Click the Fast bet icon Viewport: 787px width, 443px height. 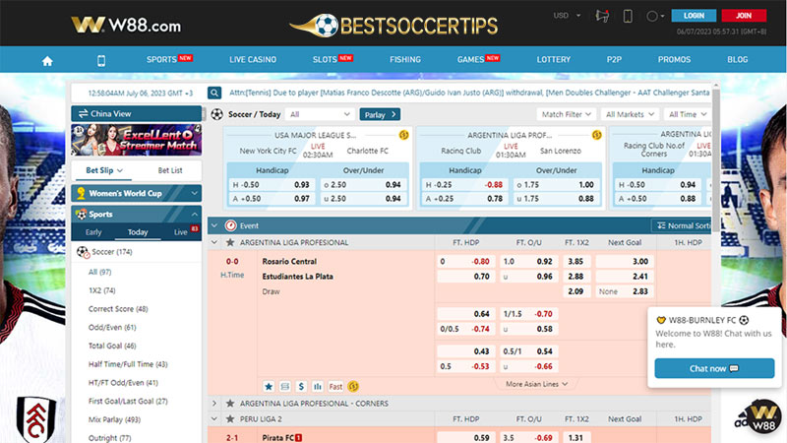[335, 386]
